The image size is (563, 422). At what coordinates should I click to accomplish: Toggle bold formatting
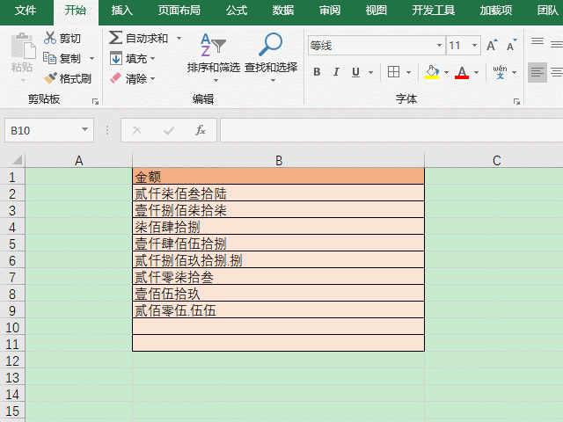317,72
